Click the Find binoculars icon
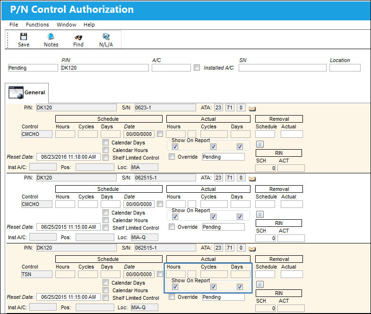 [78, 37]
